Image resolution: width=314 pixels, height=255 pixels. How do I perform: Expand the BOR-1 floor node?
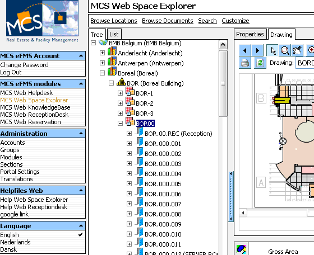pos(120,93)
